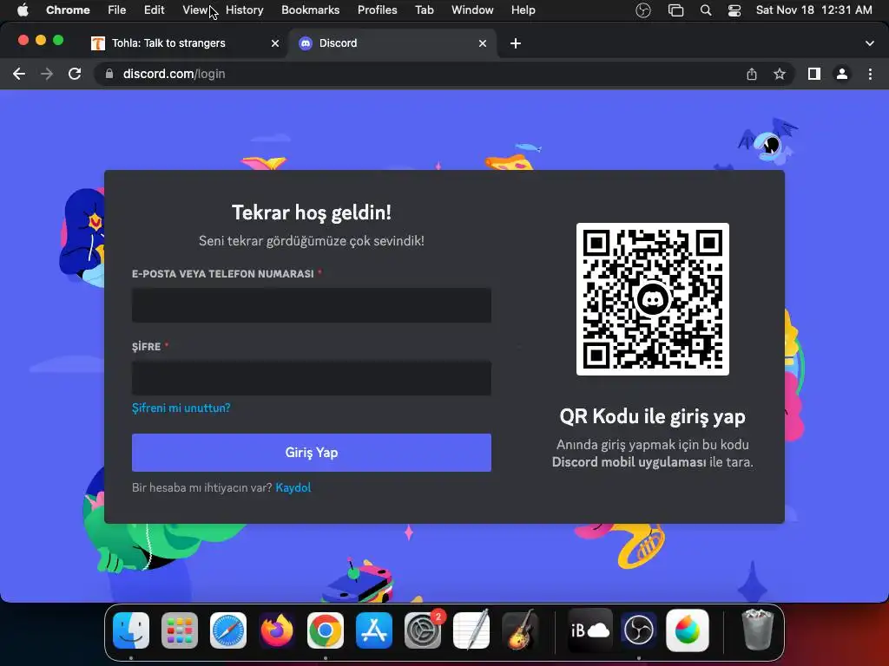Open Finder from the Dock
Image resolution: width=889 pixels, height=666 pixels.
[131, 630]
